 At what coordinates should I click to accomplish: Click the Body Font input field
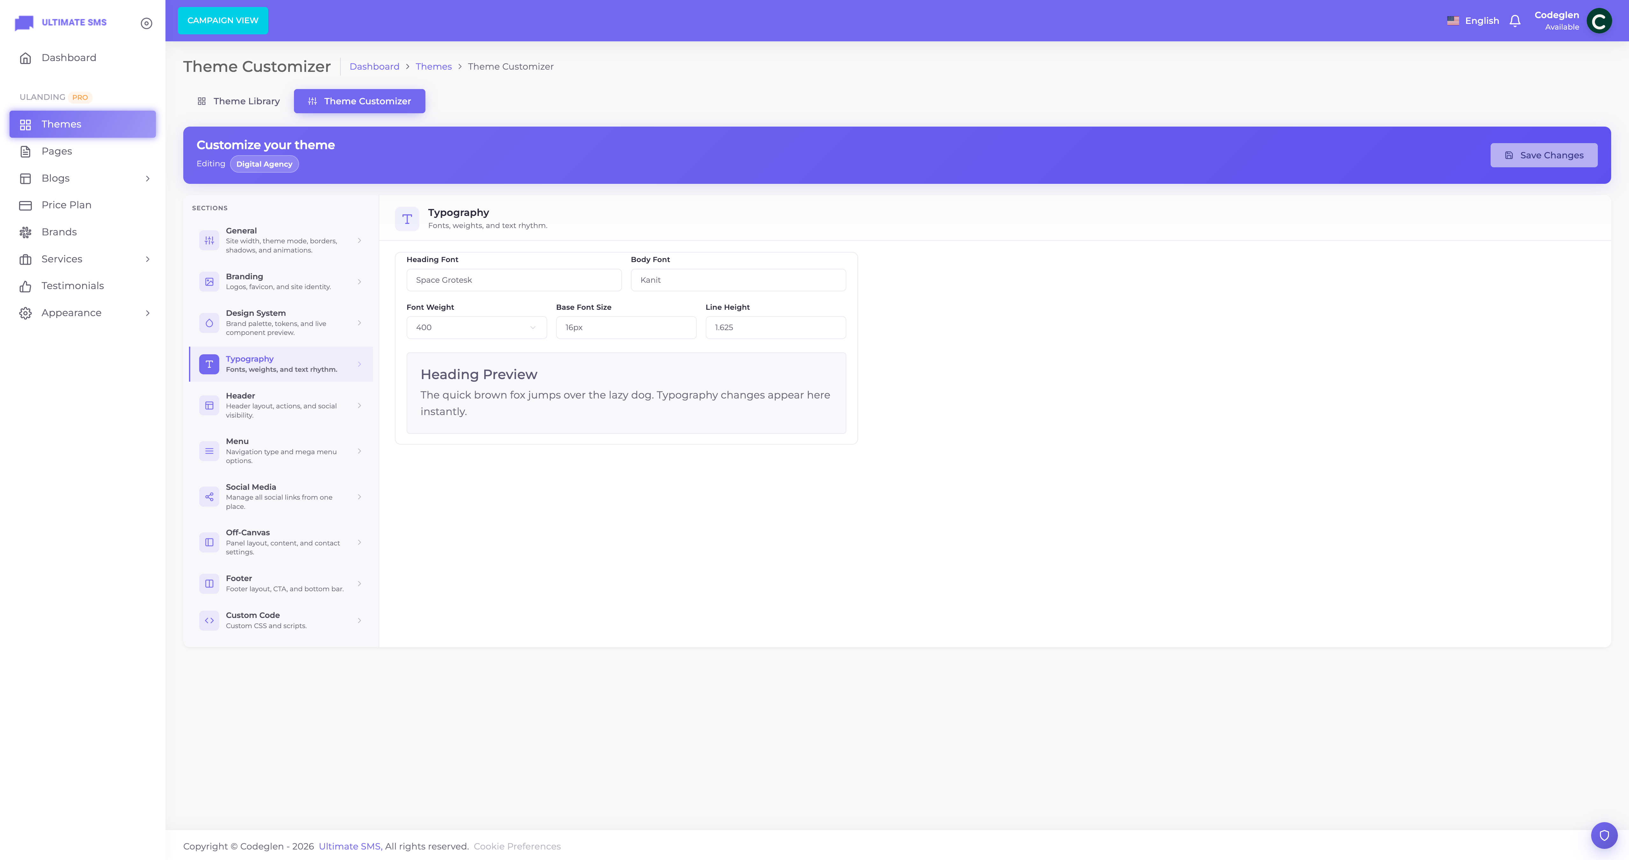pos(738,280)
